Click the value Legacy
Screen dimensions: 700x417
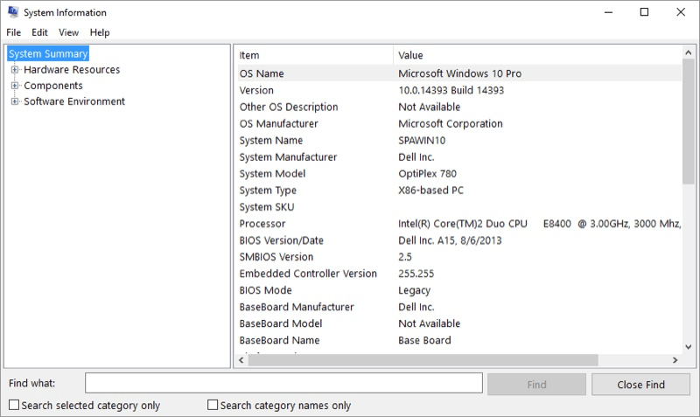point(414,290)
